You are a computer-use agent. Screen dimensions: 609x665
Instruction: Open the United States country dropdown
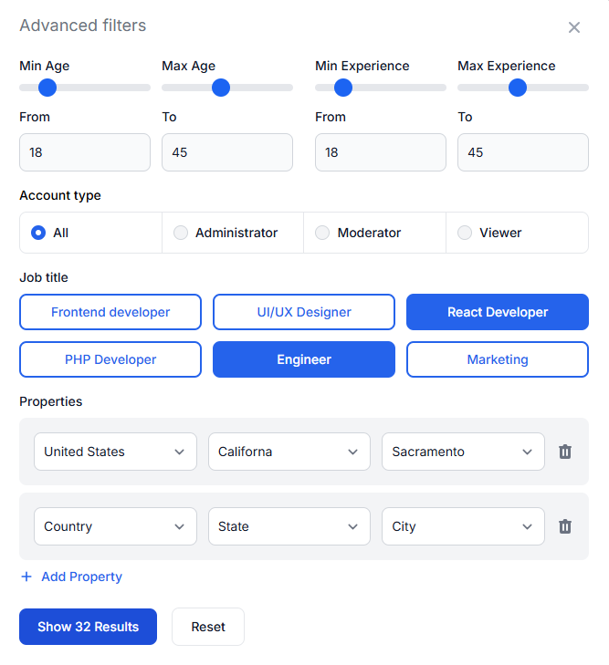point(115,452)
